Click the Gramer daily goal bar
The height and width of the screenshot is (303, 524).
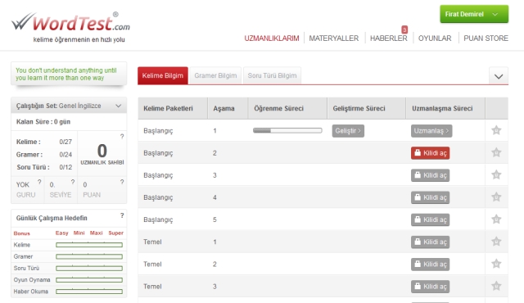tap(89, 256)
